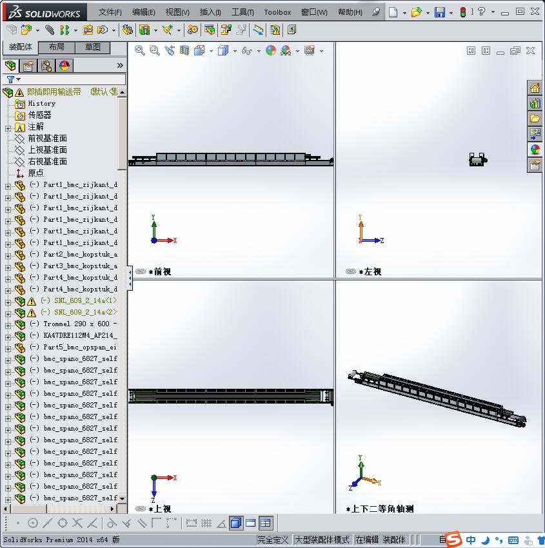
Task: Click the Rebuild traffic light icon
Action: click(463, 13)
